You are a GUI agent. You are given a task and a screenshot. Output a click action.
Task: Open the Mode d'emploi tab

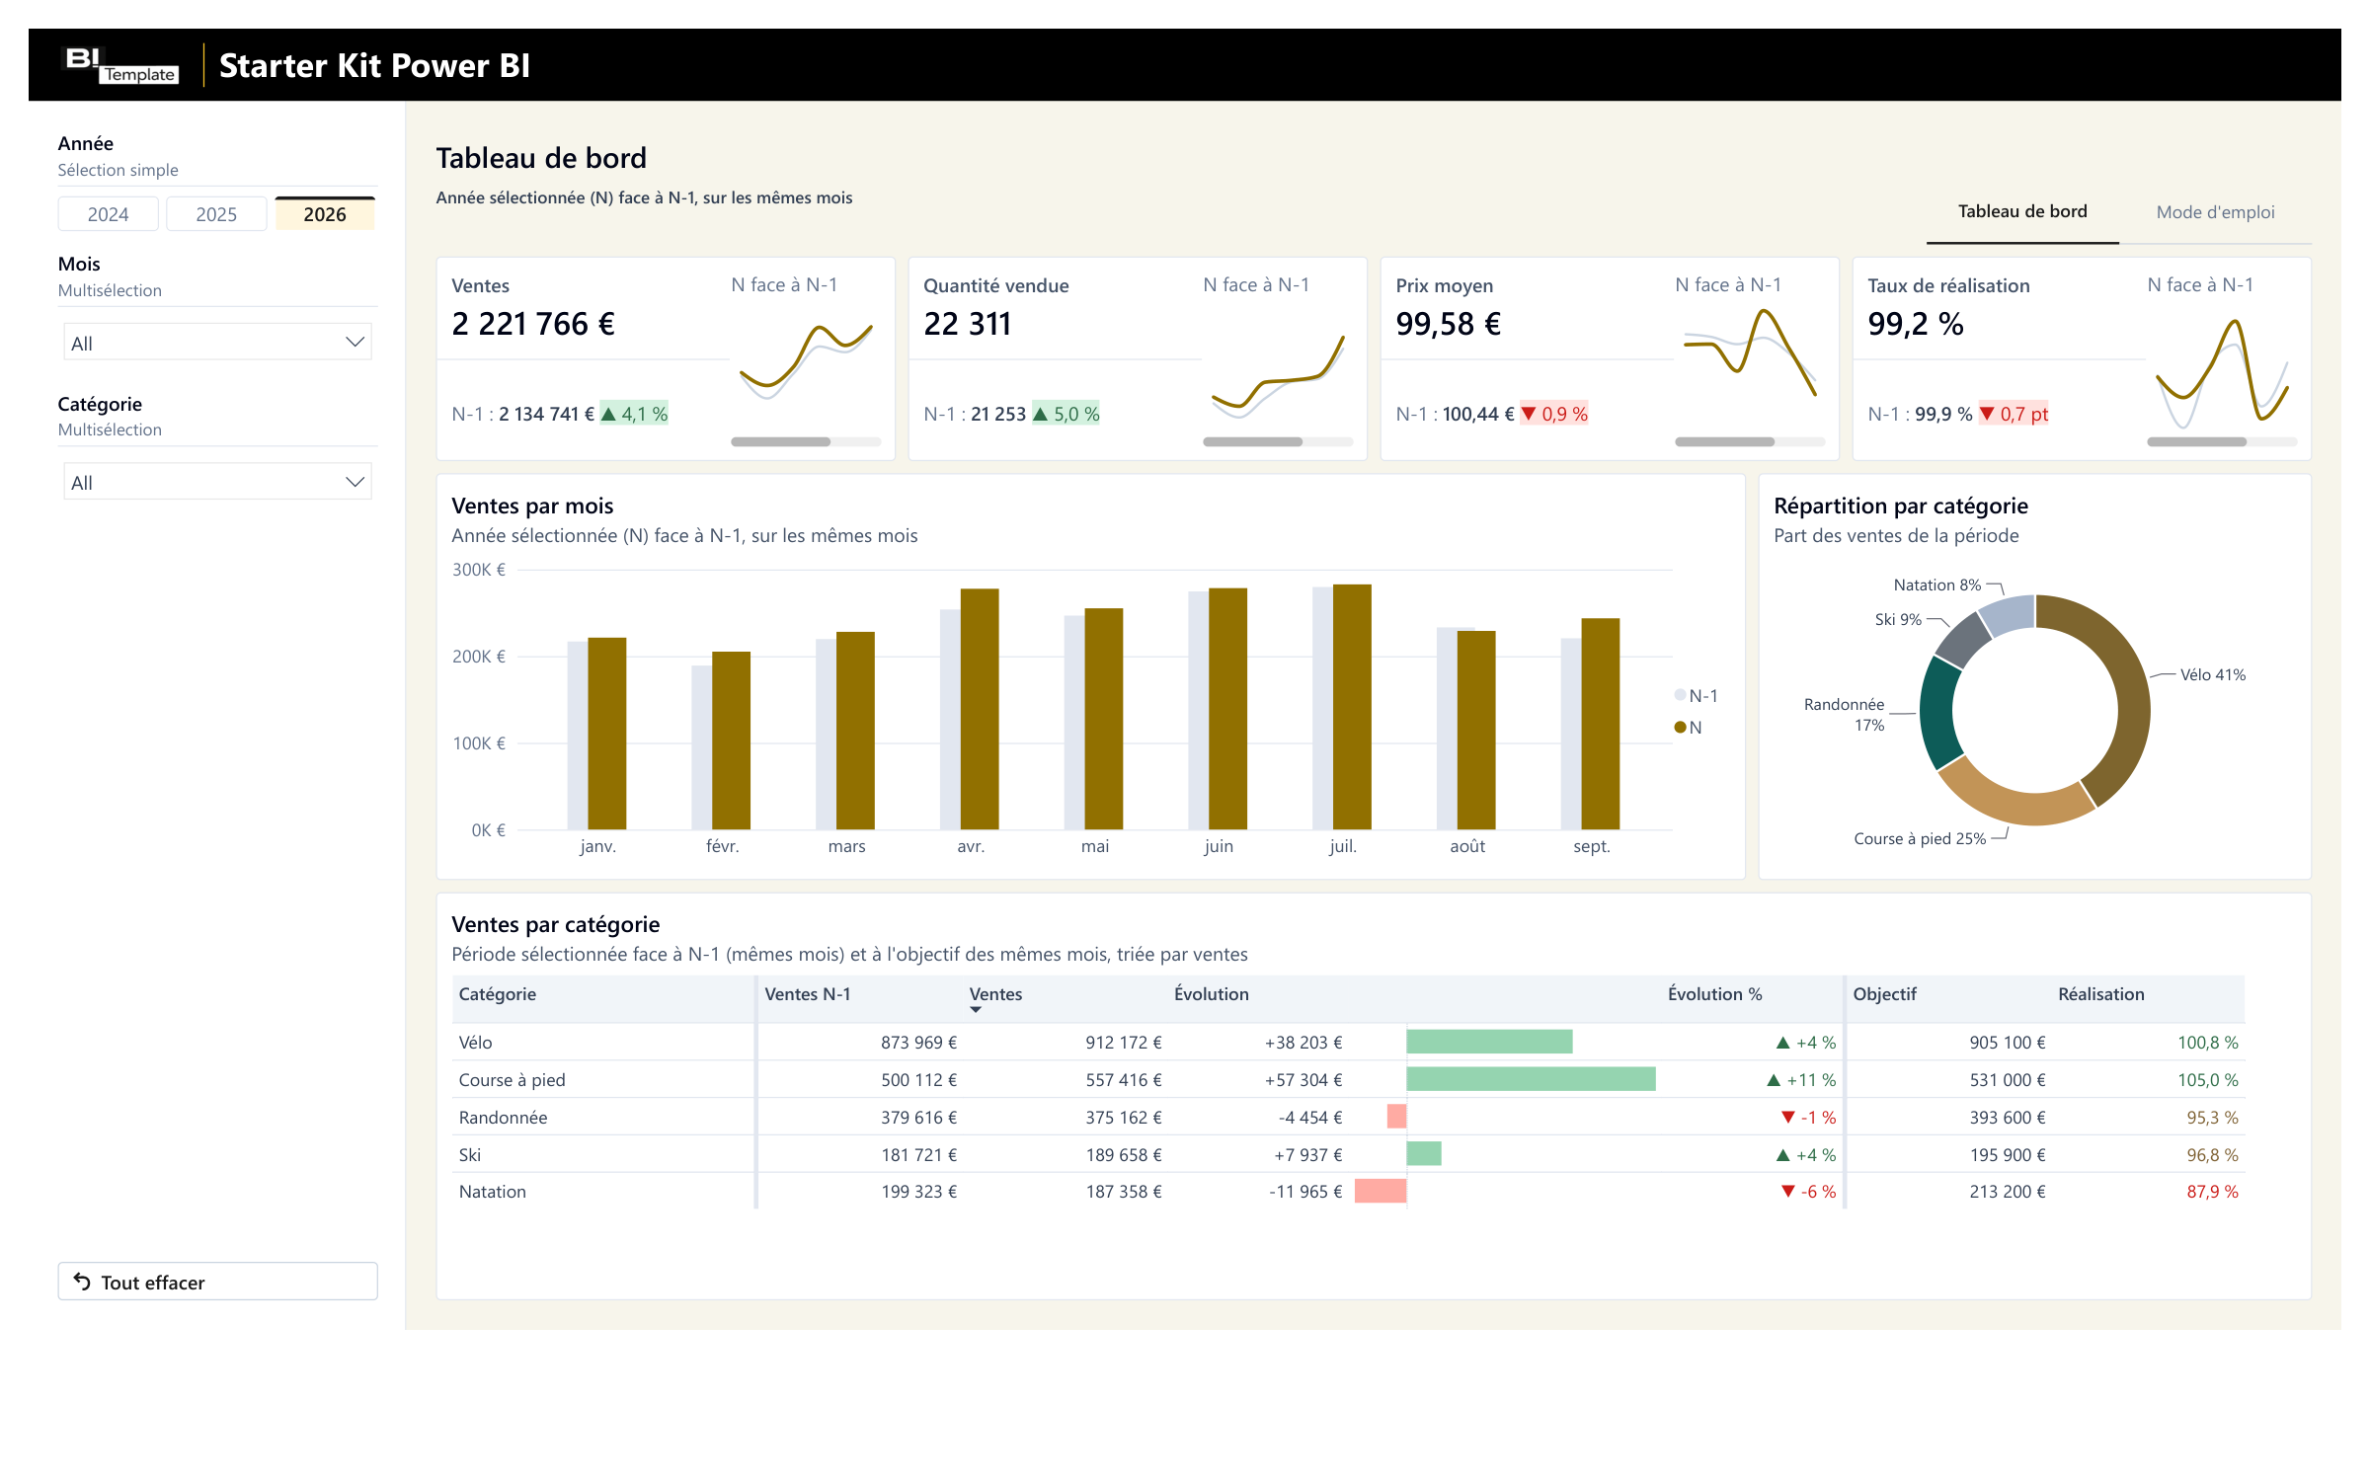2215,212
